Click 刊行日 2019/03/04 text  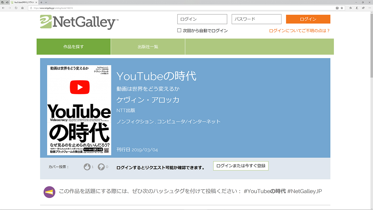click(137, 150)
